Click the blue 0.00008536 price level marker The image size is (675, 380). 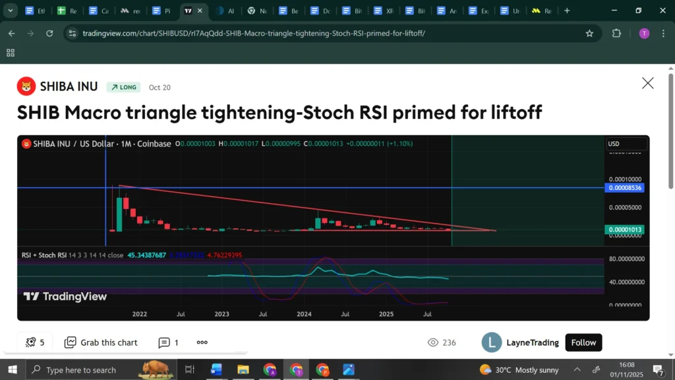625,188
